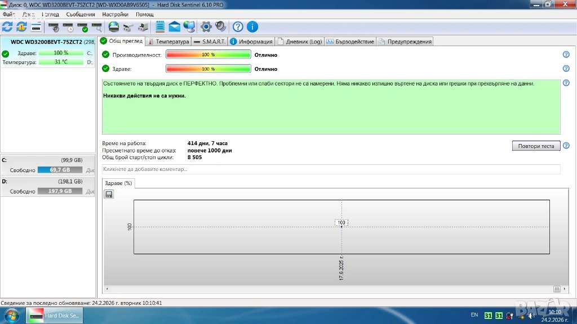This screenshot has height=324, width=577.
Task: Click the Windows Start button
Action: click(12, 316)
